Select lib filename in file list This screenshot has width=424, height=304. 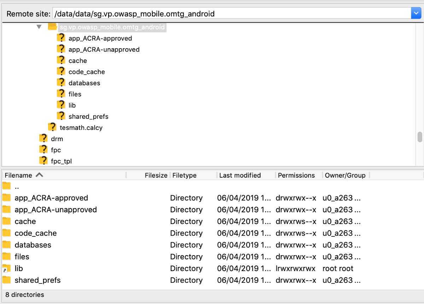pos(19,269)
